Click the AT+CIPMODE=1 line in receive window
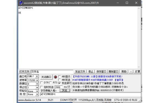Screen dimensions: 161x103 (26, 8)
